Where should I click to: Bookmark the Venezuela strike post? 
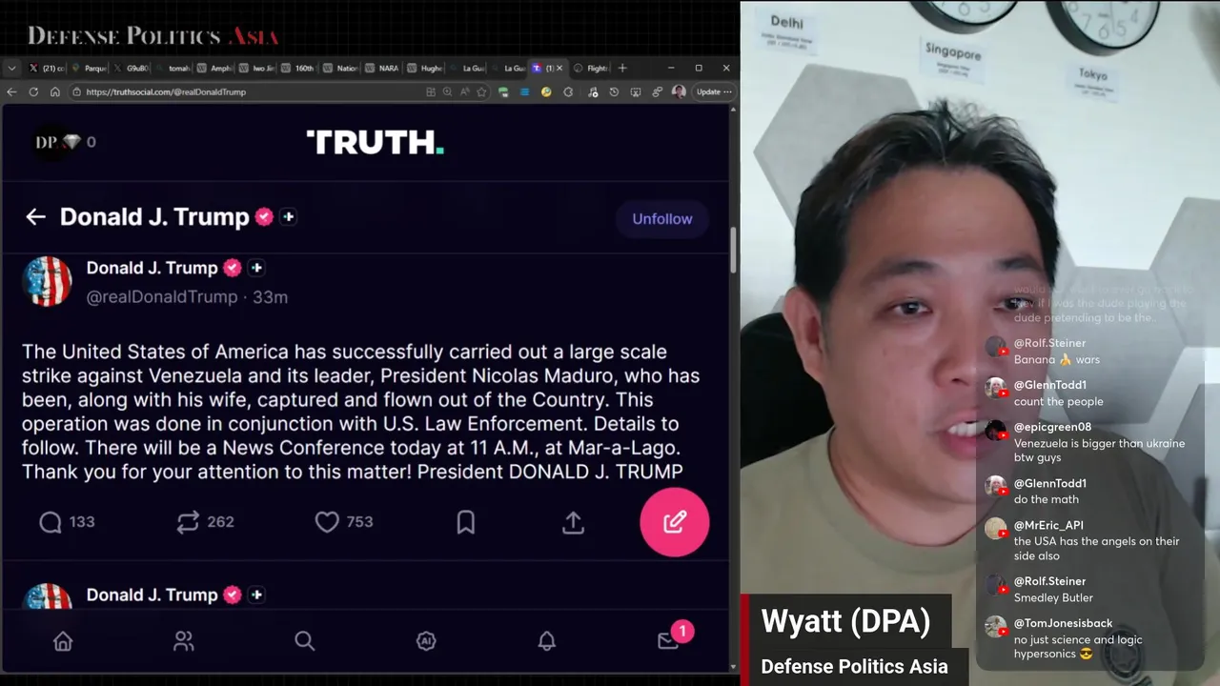466,522
